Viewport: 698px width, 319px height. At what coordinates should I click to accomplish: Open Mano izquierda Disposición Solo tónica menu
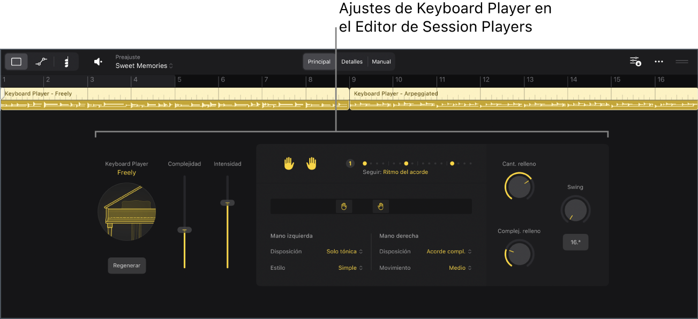(x=344, y=252)
